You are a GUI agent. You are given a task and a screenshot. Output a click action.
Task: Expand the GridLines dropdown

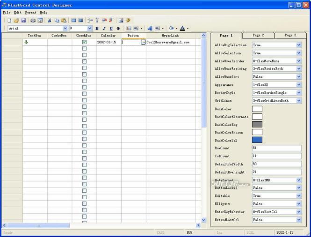point(299,100)
